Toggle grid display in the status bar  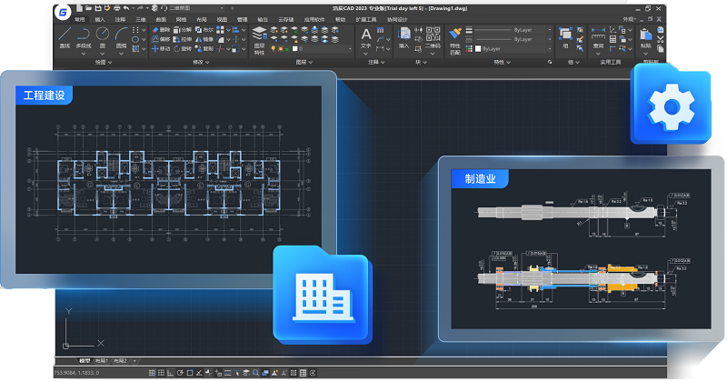click(163, 373)
